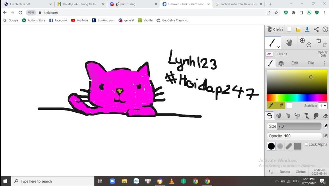Choose the chisel brush tip
The height and width of the screenshot is (186, 329).
tap(289, 146)
